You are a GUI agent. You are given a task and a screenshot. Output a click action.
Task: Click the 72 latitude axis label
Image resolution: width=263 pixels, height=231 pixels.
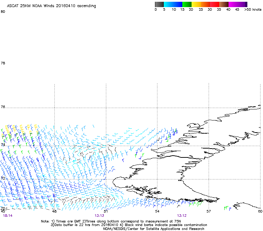pos(3,178)
